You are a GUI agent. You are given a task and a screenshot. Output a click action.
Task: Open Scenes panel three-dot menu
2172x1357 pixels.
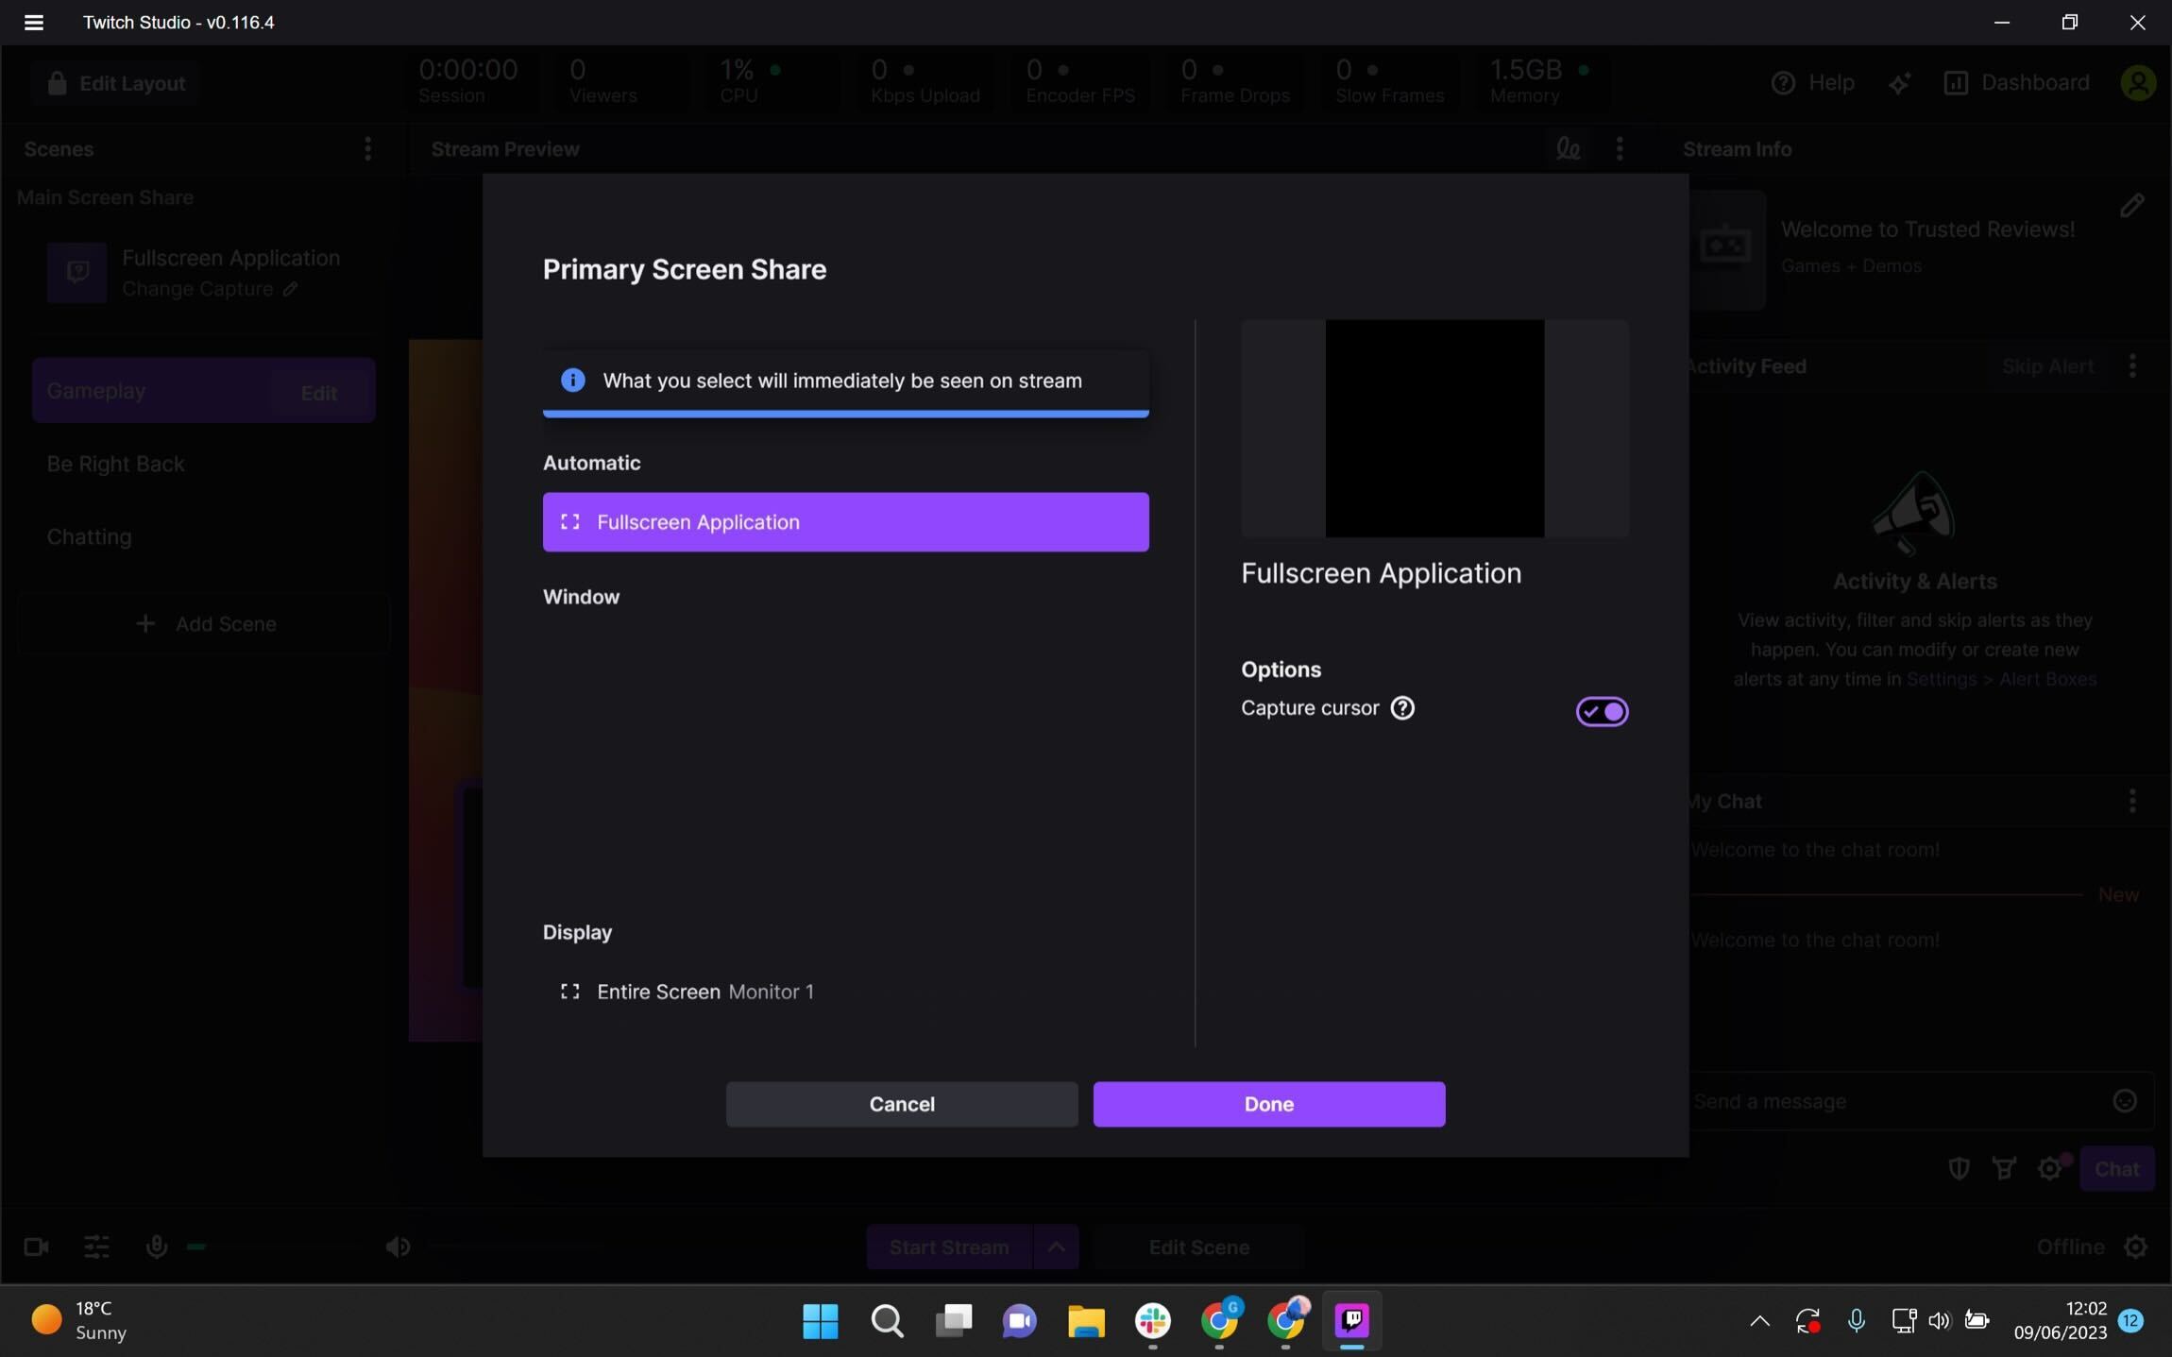point(367,148)
